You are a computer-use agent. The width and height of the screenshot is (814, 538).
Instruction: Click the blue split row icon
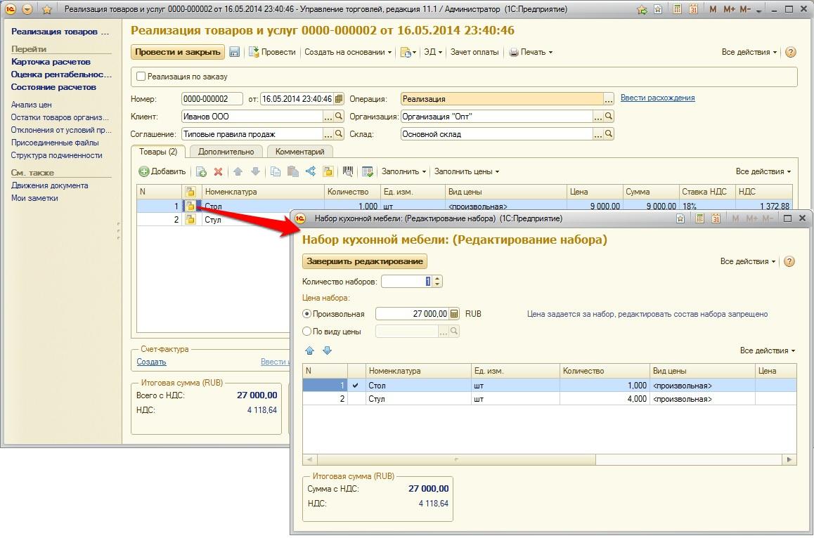[311, 171]
